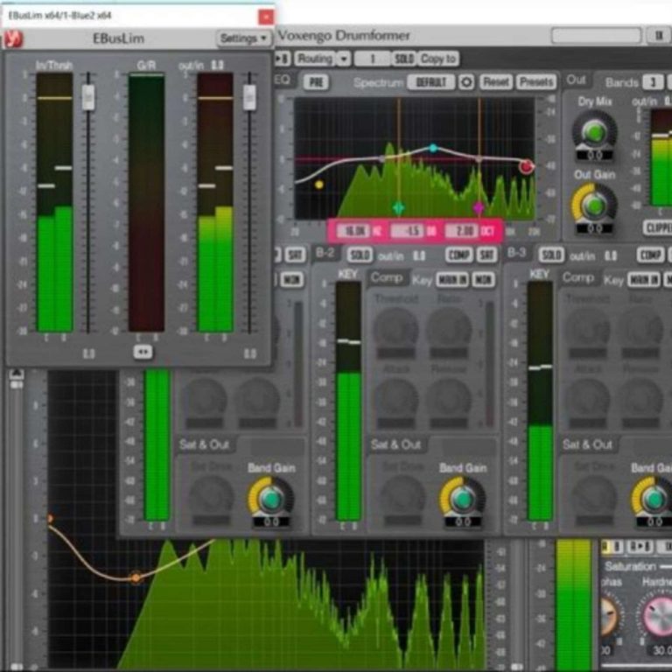The width and height of the screenshot is (672, 672).
Task: Click the button right of the preset name field
Action: click(659, 36)
